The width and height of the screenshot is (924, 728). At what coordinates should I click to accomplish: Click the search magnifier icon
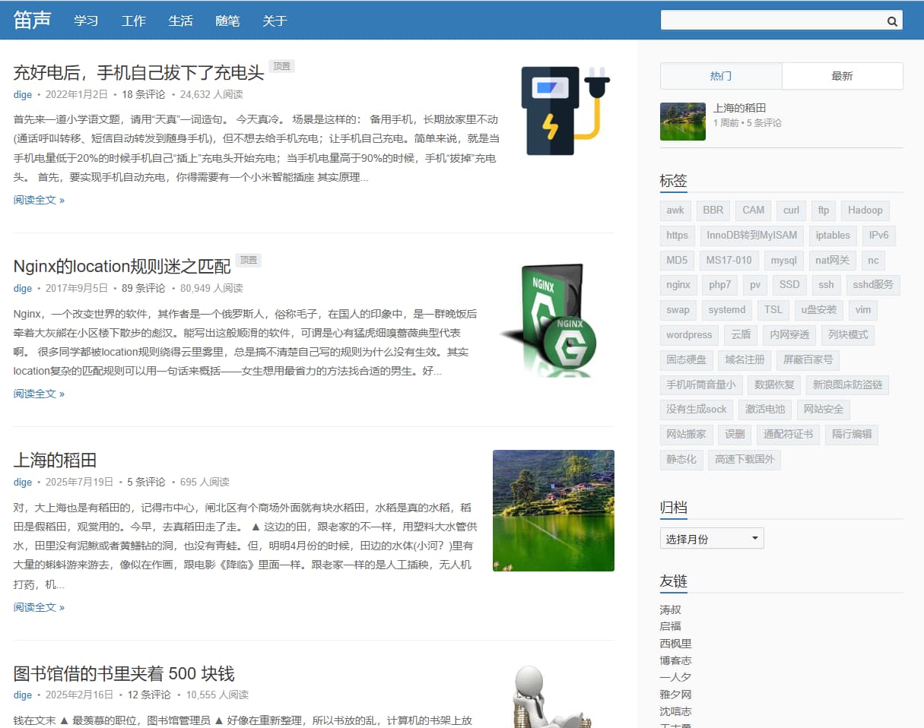tap(892, 21)
